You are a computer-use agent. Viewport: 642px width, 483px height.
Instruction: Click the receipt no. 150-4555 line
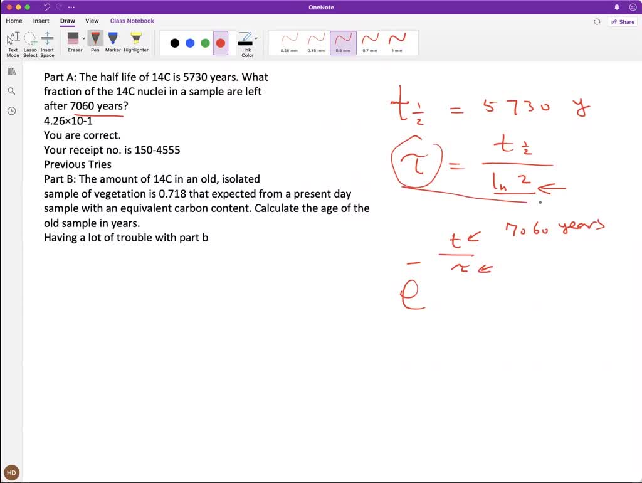tap(112, 150)
